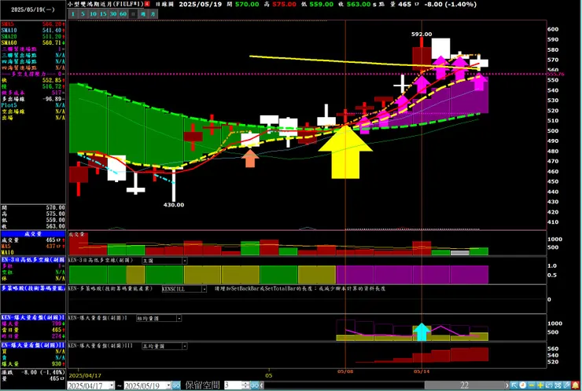582x391 pixels.
Task: Switch to the weekly (週) chart button
Action: 143,14
